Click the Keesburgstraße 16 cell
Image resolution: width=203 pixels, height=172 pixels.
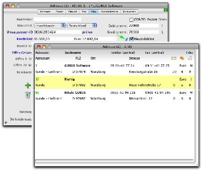pyautogui.click(x=143, y=72)
